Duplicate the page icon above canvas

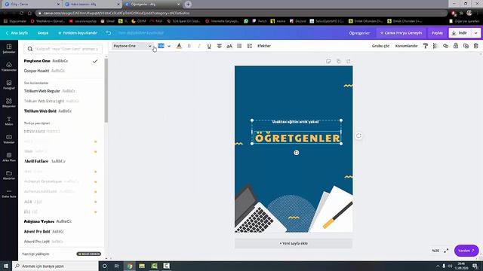coord(339,61)
